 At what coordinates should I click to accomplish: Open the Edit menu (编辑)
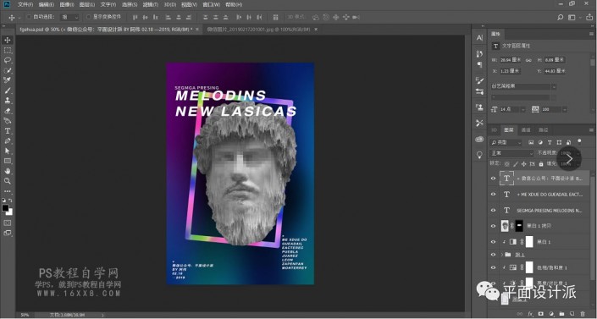tap(46, 4)
